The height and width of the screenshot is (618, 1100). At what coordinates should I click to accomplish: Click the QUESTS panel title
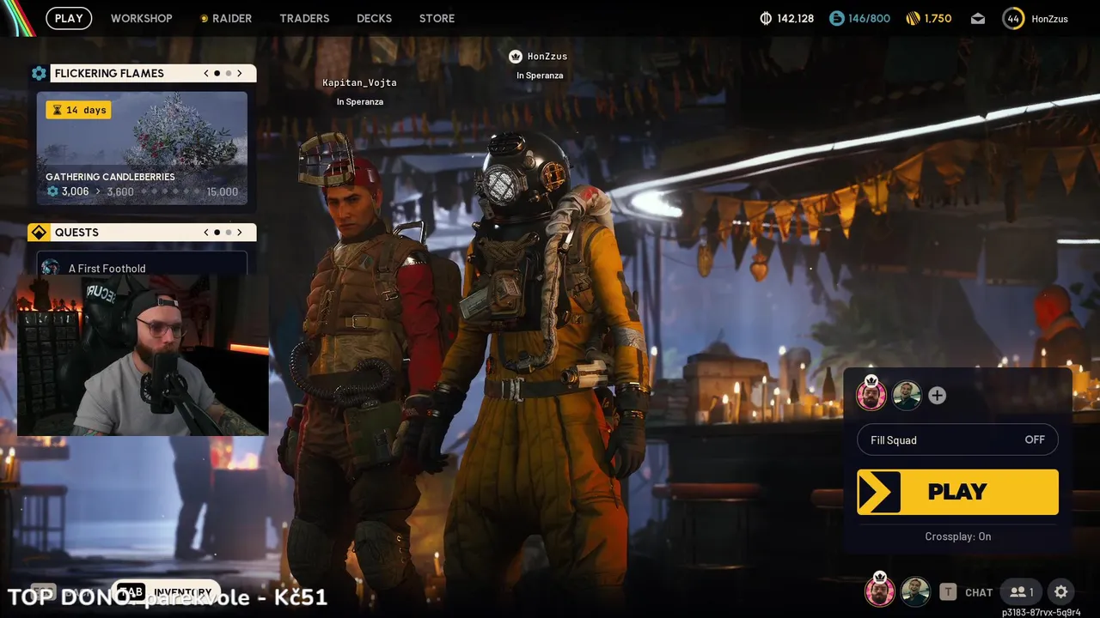click(x=76, y=233)
